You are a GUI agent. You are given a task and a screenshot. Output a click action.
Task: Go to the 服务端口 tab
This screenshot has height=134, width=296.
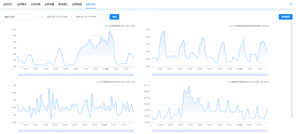pos(63,4)
